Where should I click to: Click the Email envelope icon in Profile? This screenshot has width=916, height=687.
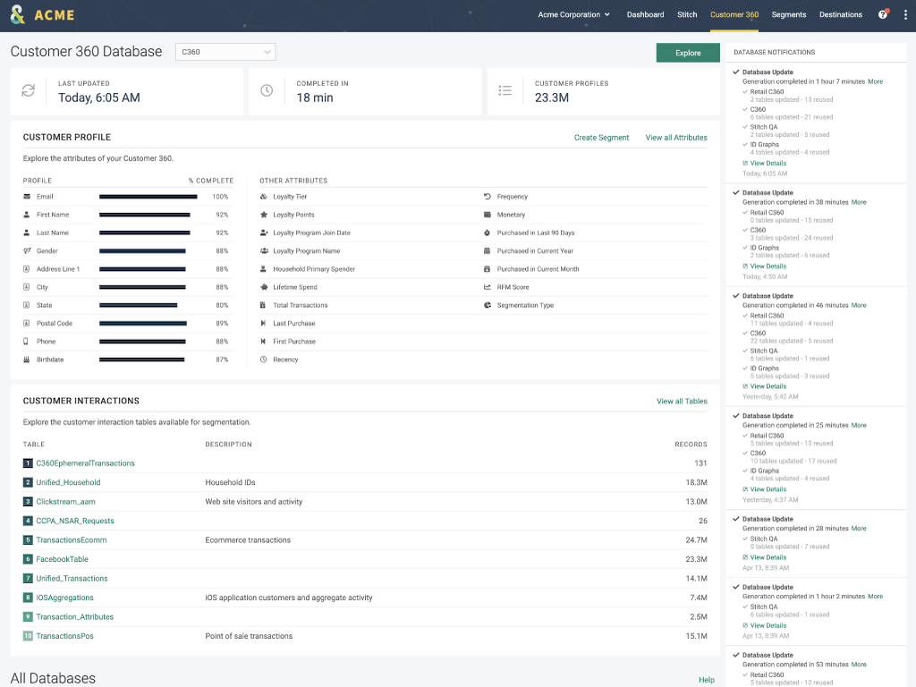[x=27, y=197]
